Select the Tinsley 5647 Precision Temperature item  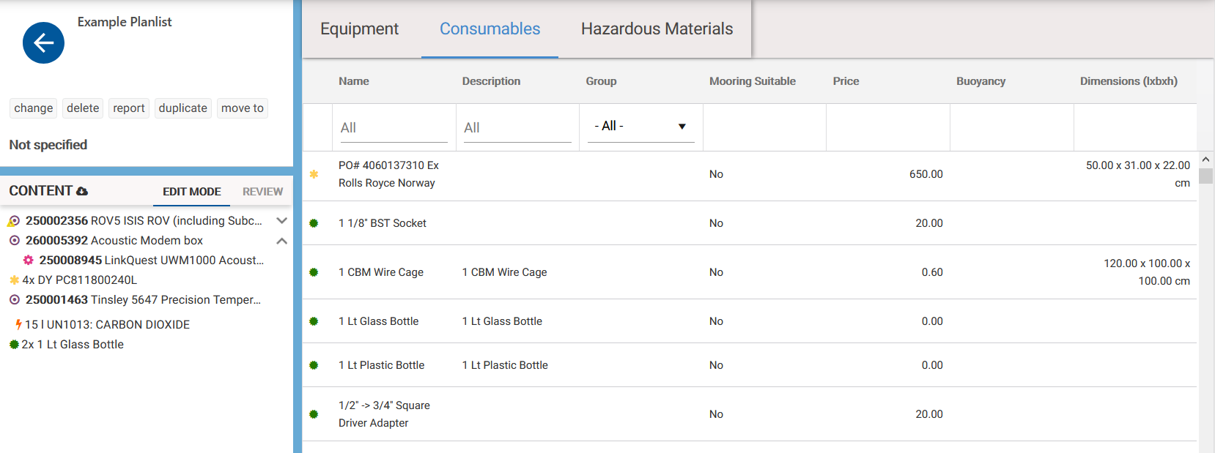point(143,300)
